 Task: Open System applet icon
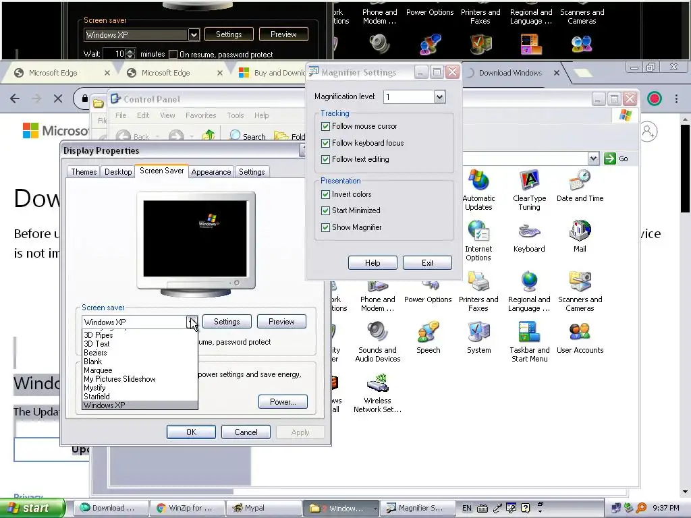coord(478,337)
